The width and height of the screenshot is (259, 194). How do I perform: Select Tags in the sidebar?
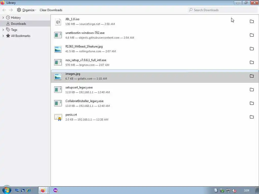tap(14, 30)
